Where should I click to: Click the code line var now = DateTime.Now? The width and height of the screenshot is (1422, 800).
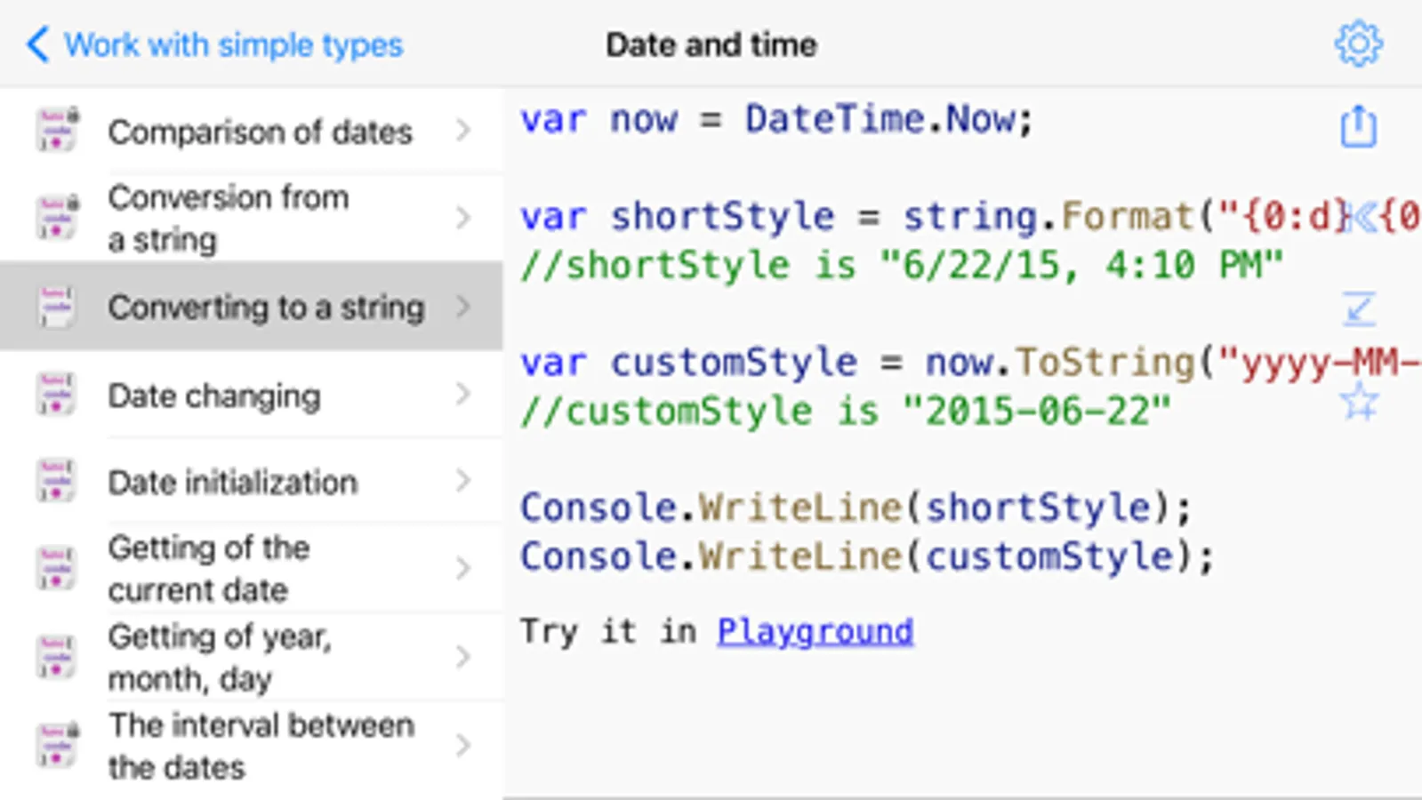pyautogui.click(x=775, y=119)
